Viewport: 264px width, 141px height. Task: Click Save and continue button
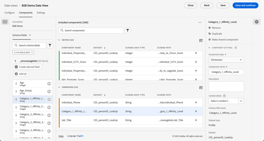click(x=245, y=5)
